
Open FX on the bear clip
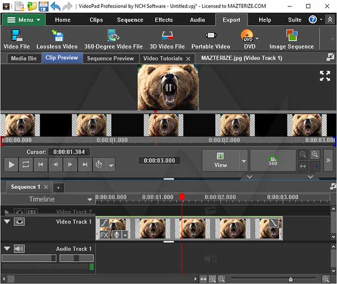(x=104, y=235)
